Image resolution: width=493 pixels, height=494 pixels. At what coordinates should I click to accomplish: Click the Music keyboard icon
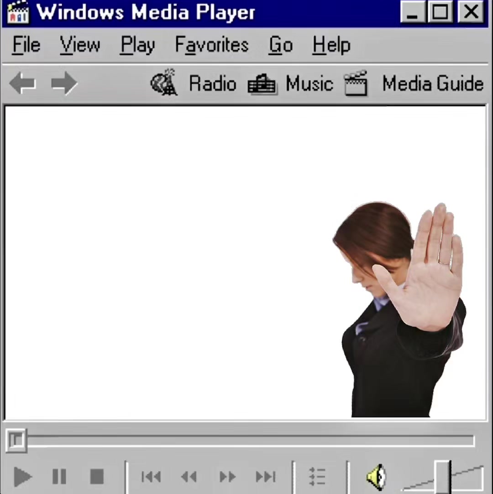coord(262,84)
